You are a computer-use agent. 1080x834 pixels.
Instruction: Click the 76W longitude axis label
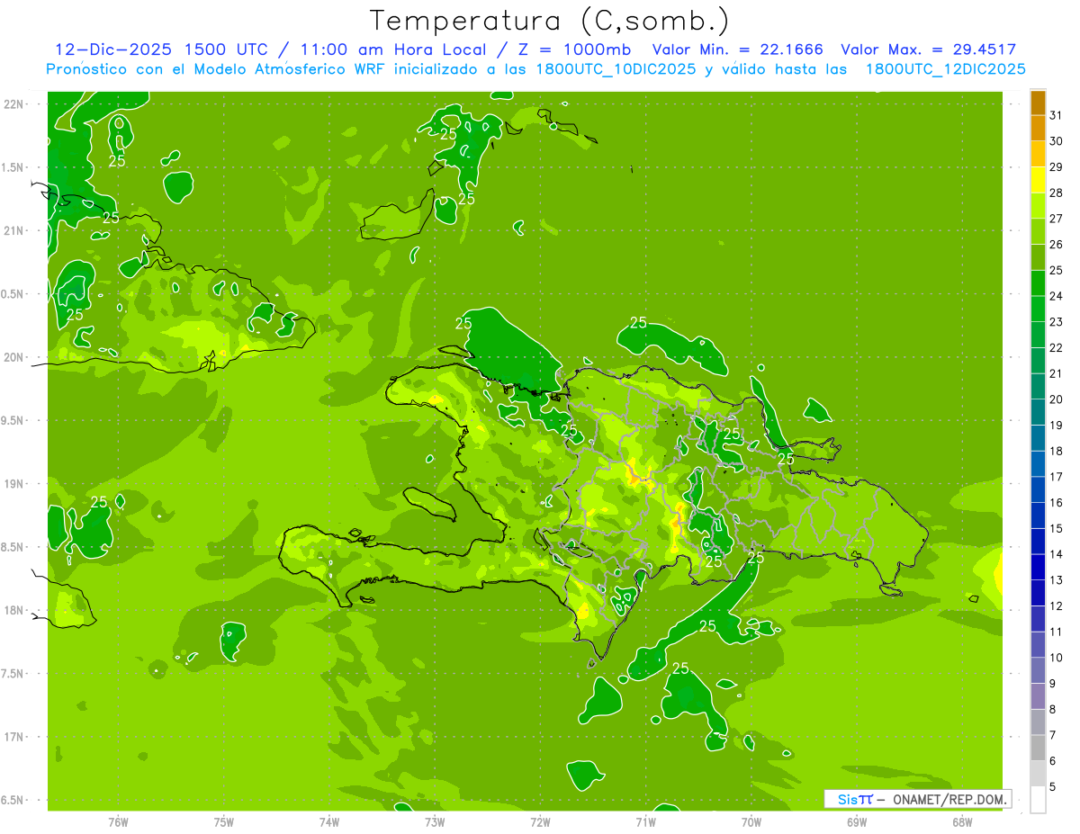pyautogui.click(x=118, y=822)
